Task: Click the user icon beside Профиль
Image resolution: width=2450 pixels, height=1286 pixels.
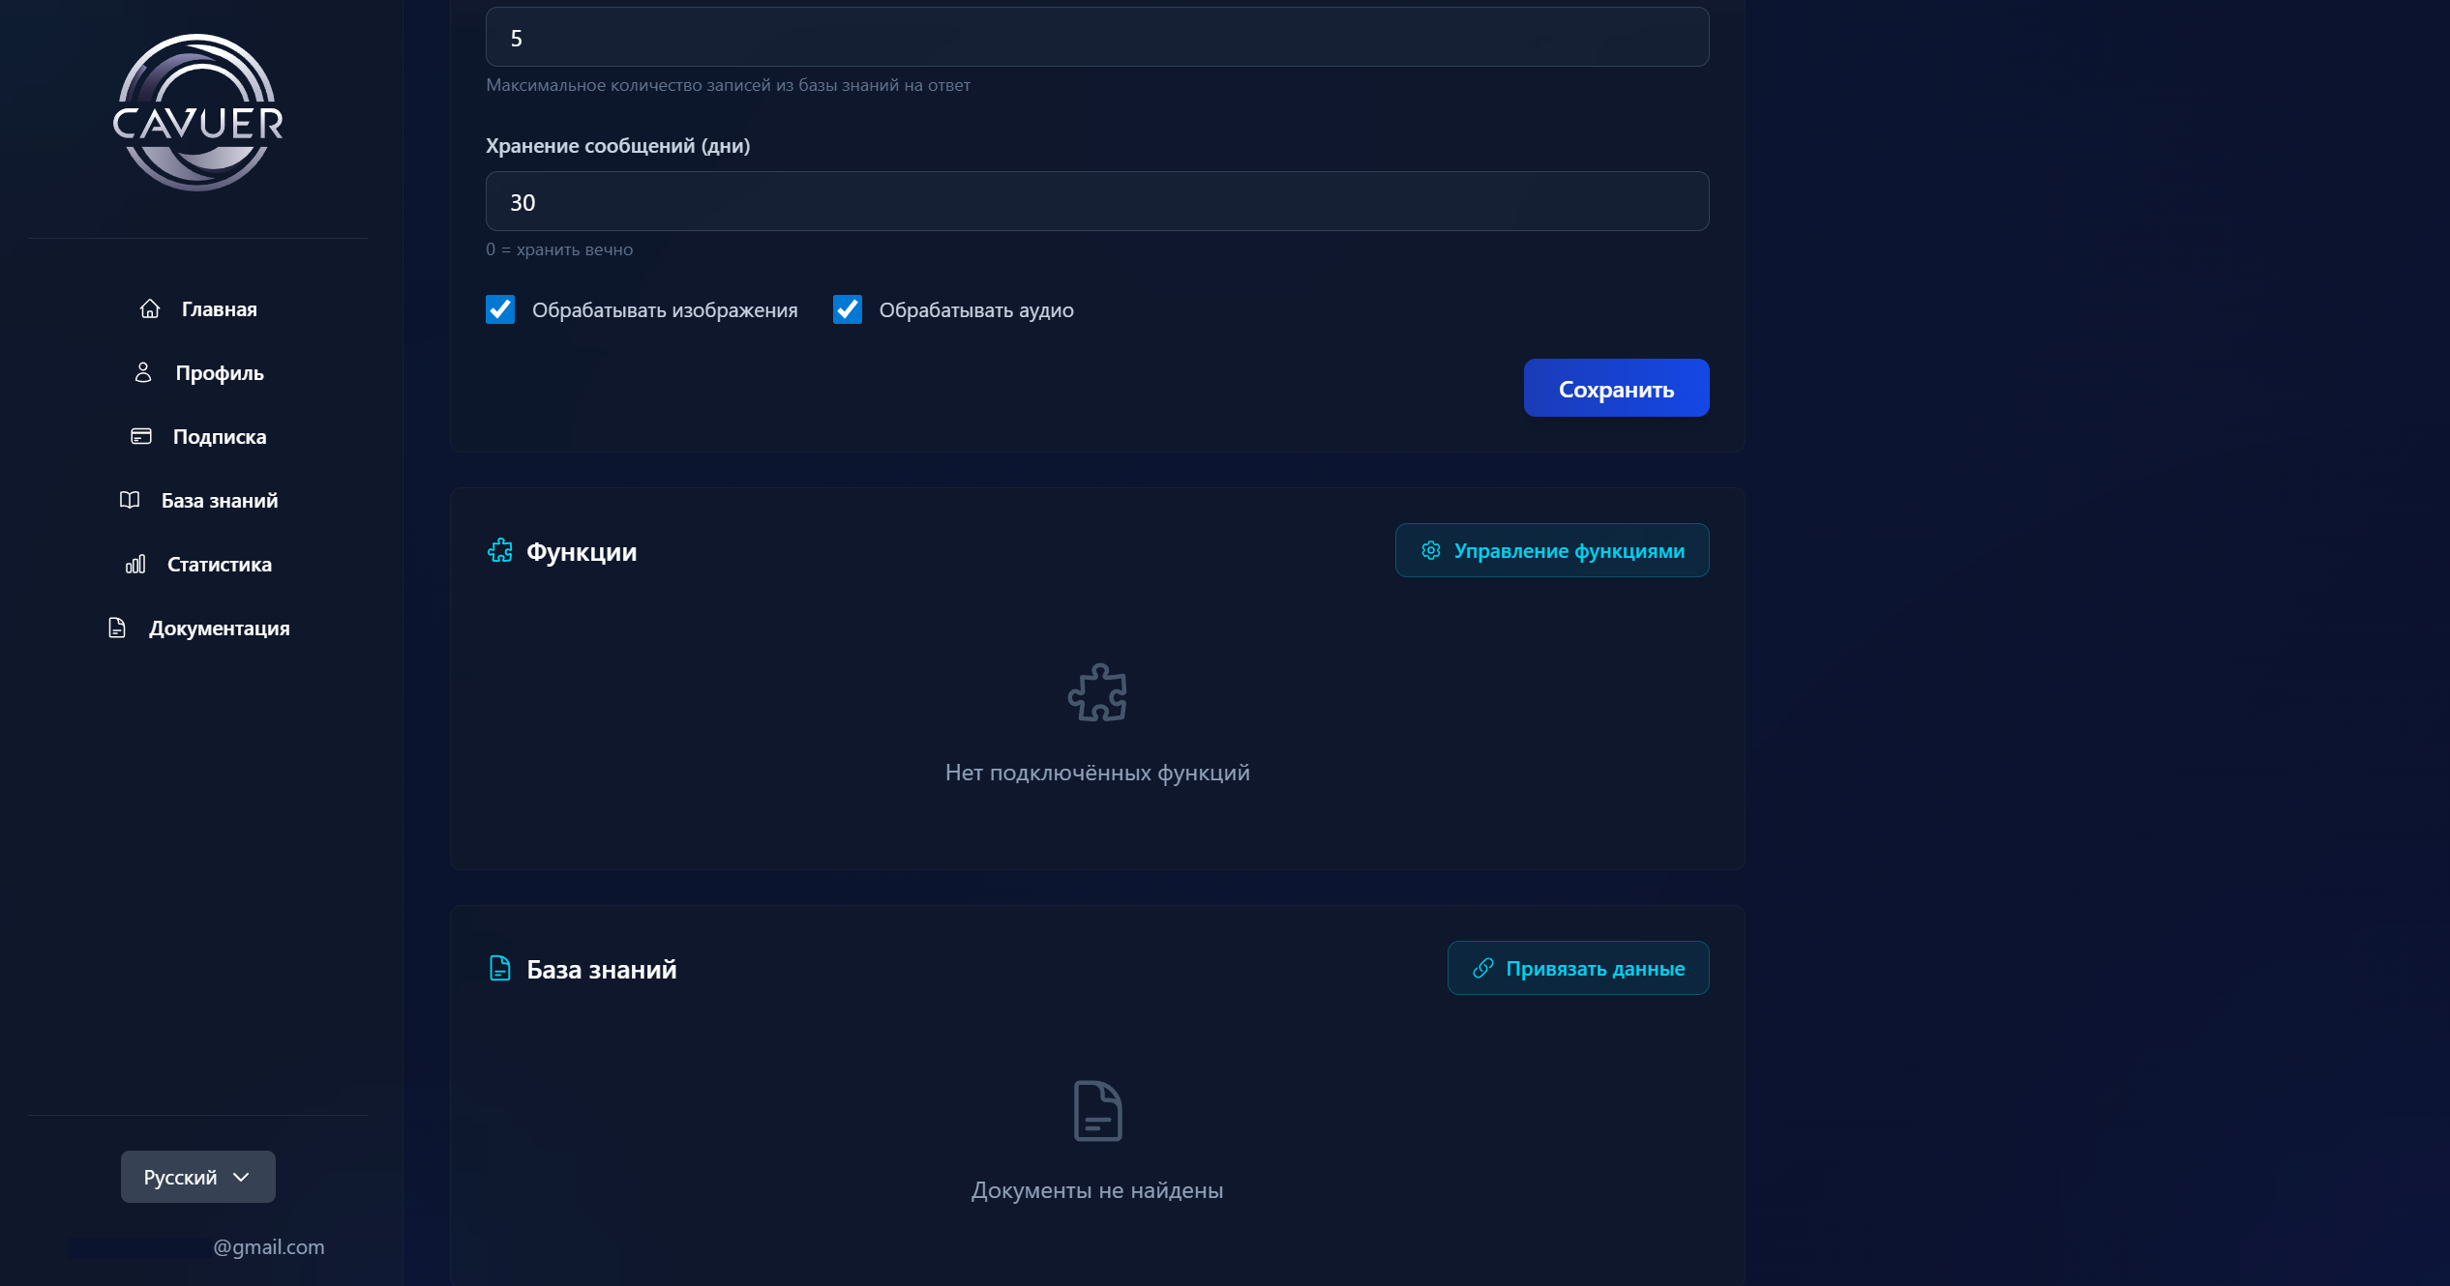Action: (143, 372)
